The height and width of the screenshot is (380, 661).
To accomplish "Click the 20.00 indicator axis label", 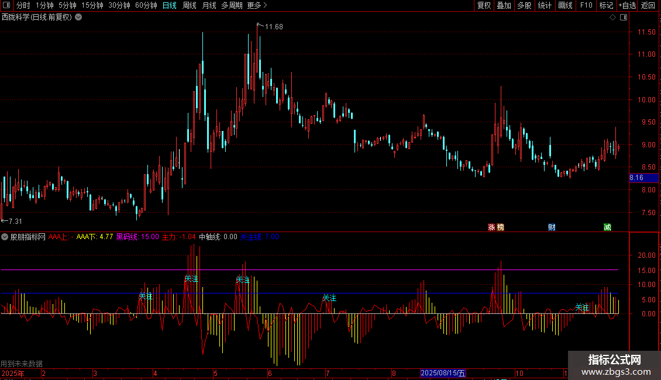I will (x=646, y=255).
